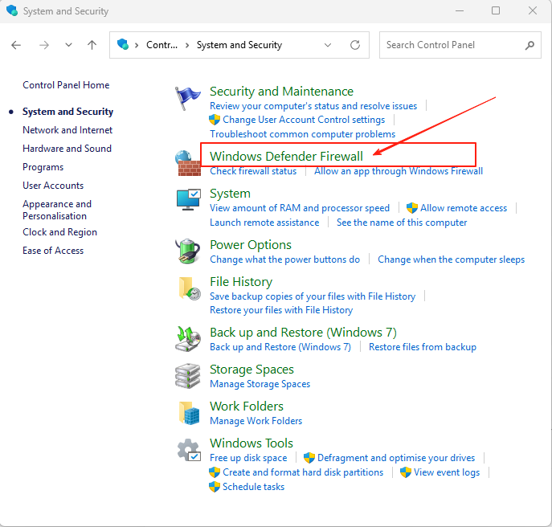Click Save backup copies with File History
The height and width of the screenshot is (527, 552).
[313, 296]
